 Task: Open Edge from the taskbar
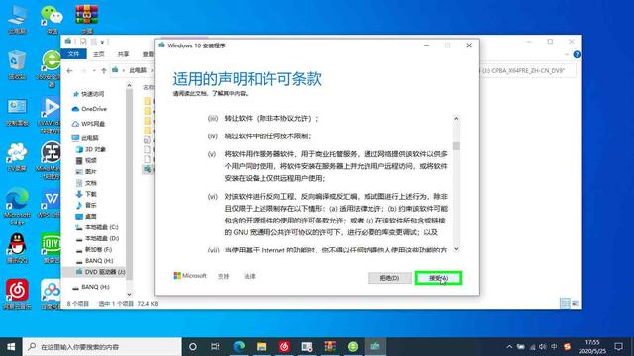click(x=239, y=347)
